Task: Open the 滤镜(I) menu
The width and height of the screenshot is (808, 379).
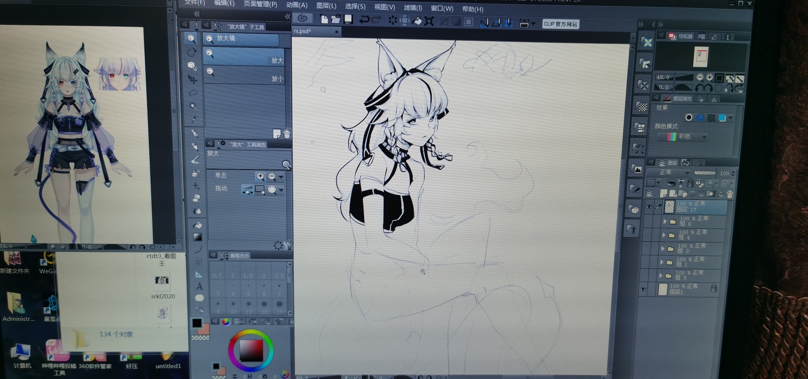Action: pos(413,8)
